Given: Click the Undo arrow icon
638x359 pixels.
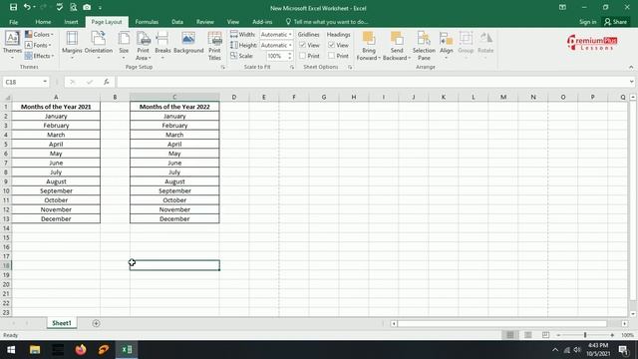Looking at the screenshot, I should click(x=27, y=7).
